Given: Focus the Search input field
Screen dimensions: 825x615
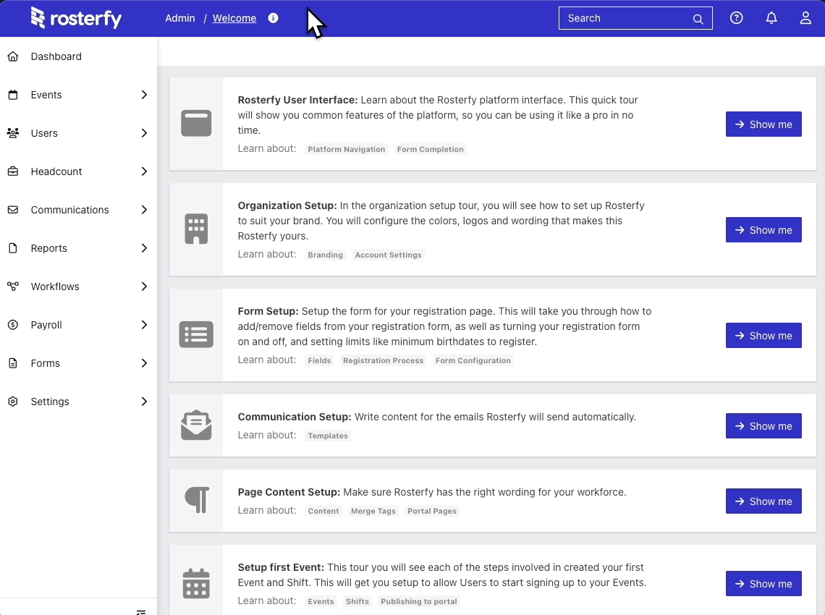Looking at the screenshot, I should click(x=635, y=18).
